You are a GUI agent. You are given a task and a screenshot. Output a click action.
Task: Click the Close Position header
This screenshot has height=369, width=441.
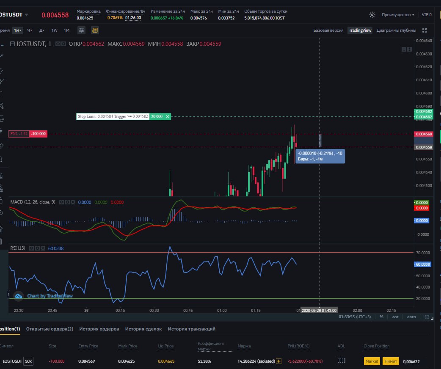[x=376, y=346]
